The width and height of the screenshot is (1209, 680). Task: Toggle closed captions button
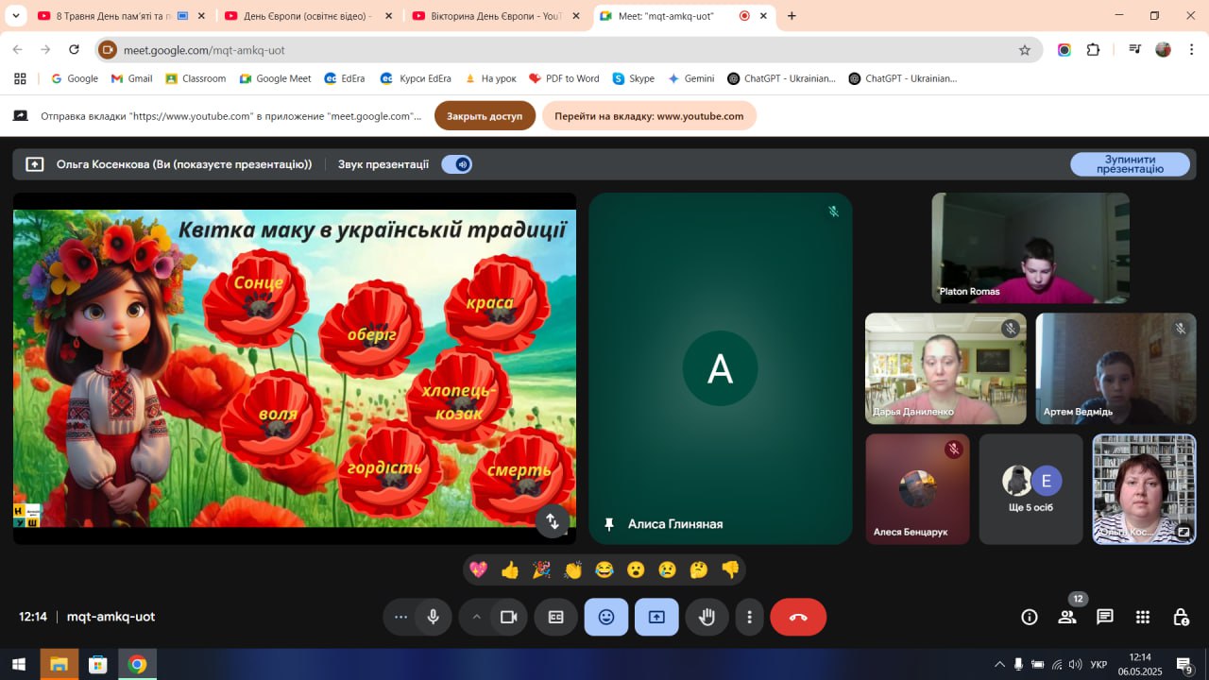click(555, 617)
